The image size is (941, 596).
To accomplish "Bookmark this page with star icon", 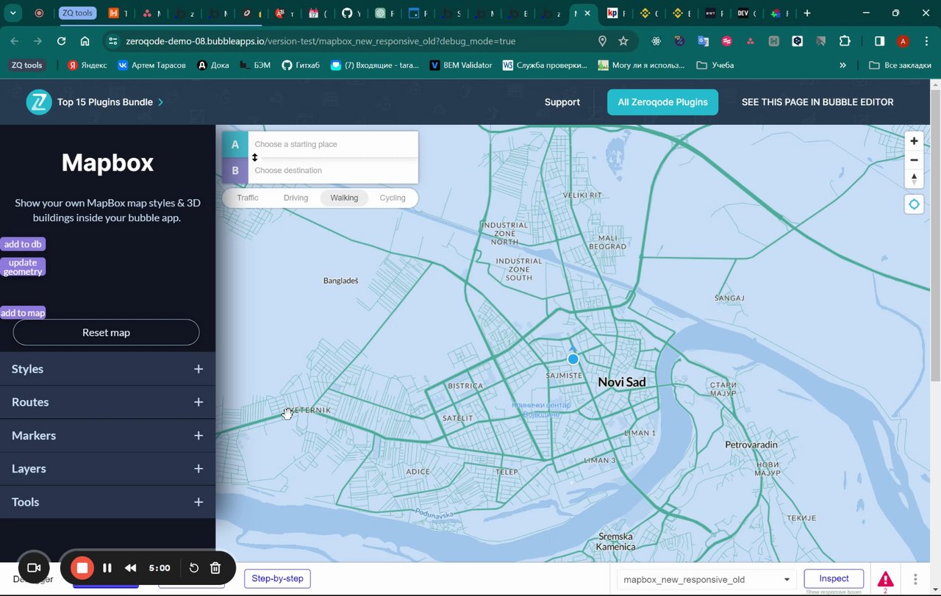I will pos(623,41).
